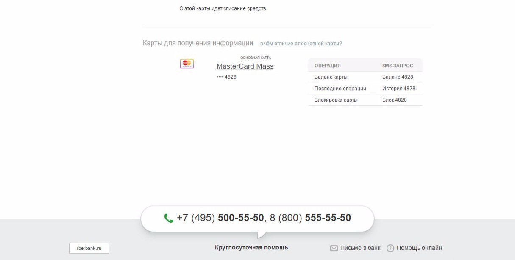Select the Баланс карты table row
This screenshot has height=260, width=515.
click(x=365, y=77)
